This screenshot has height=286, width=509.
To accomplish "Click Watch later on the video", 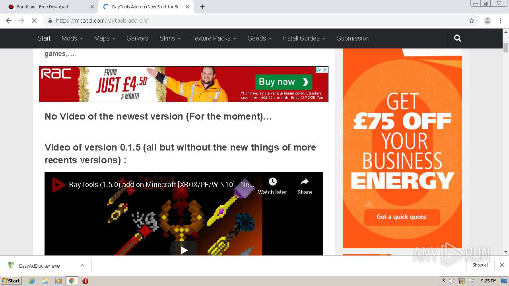I will tap(272, 186).
